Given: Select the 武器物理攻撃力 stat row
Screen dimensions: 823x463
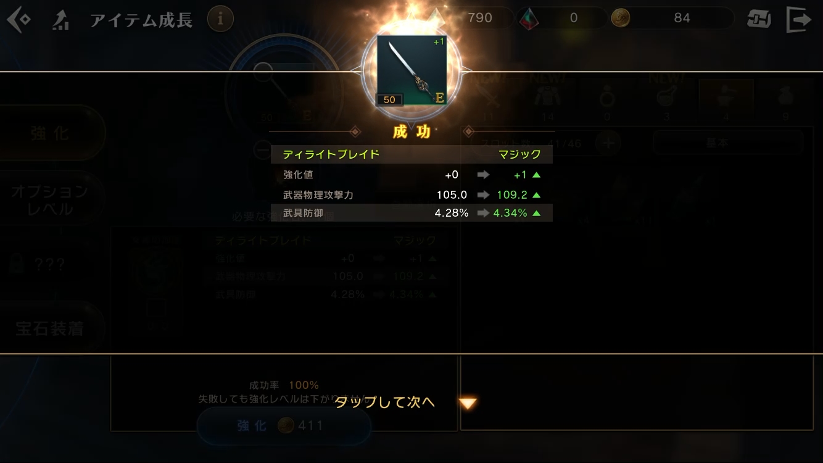Looking at the screenshot, I should 411,194.
